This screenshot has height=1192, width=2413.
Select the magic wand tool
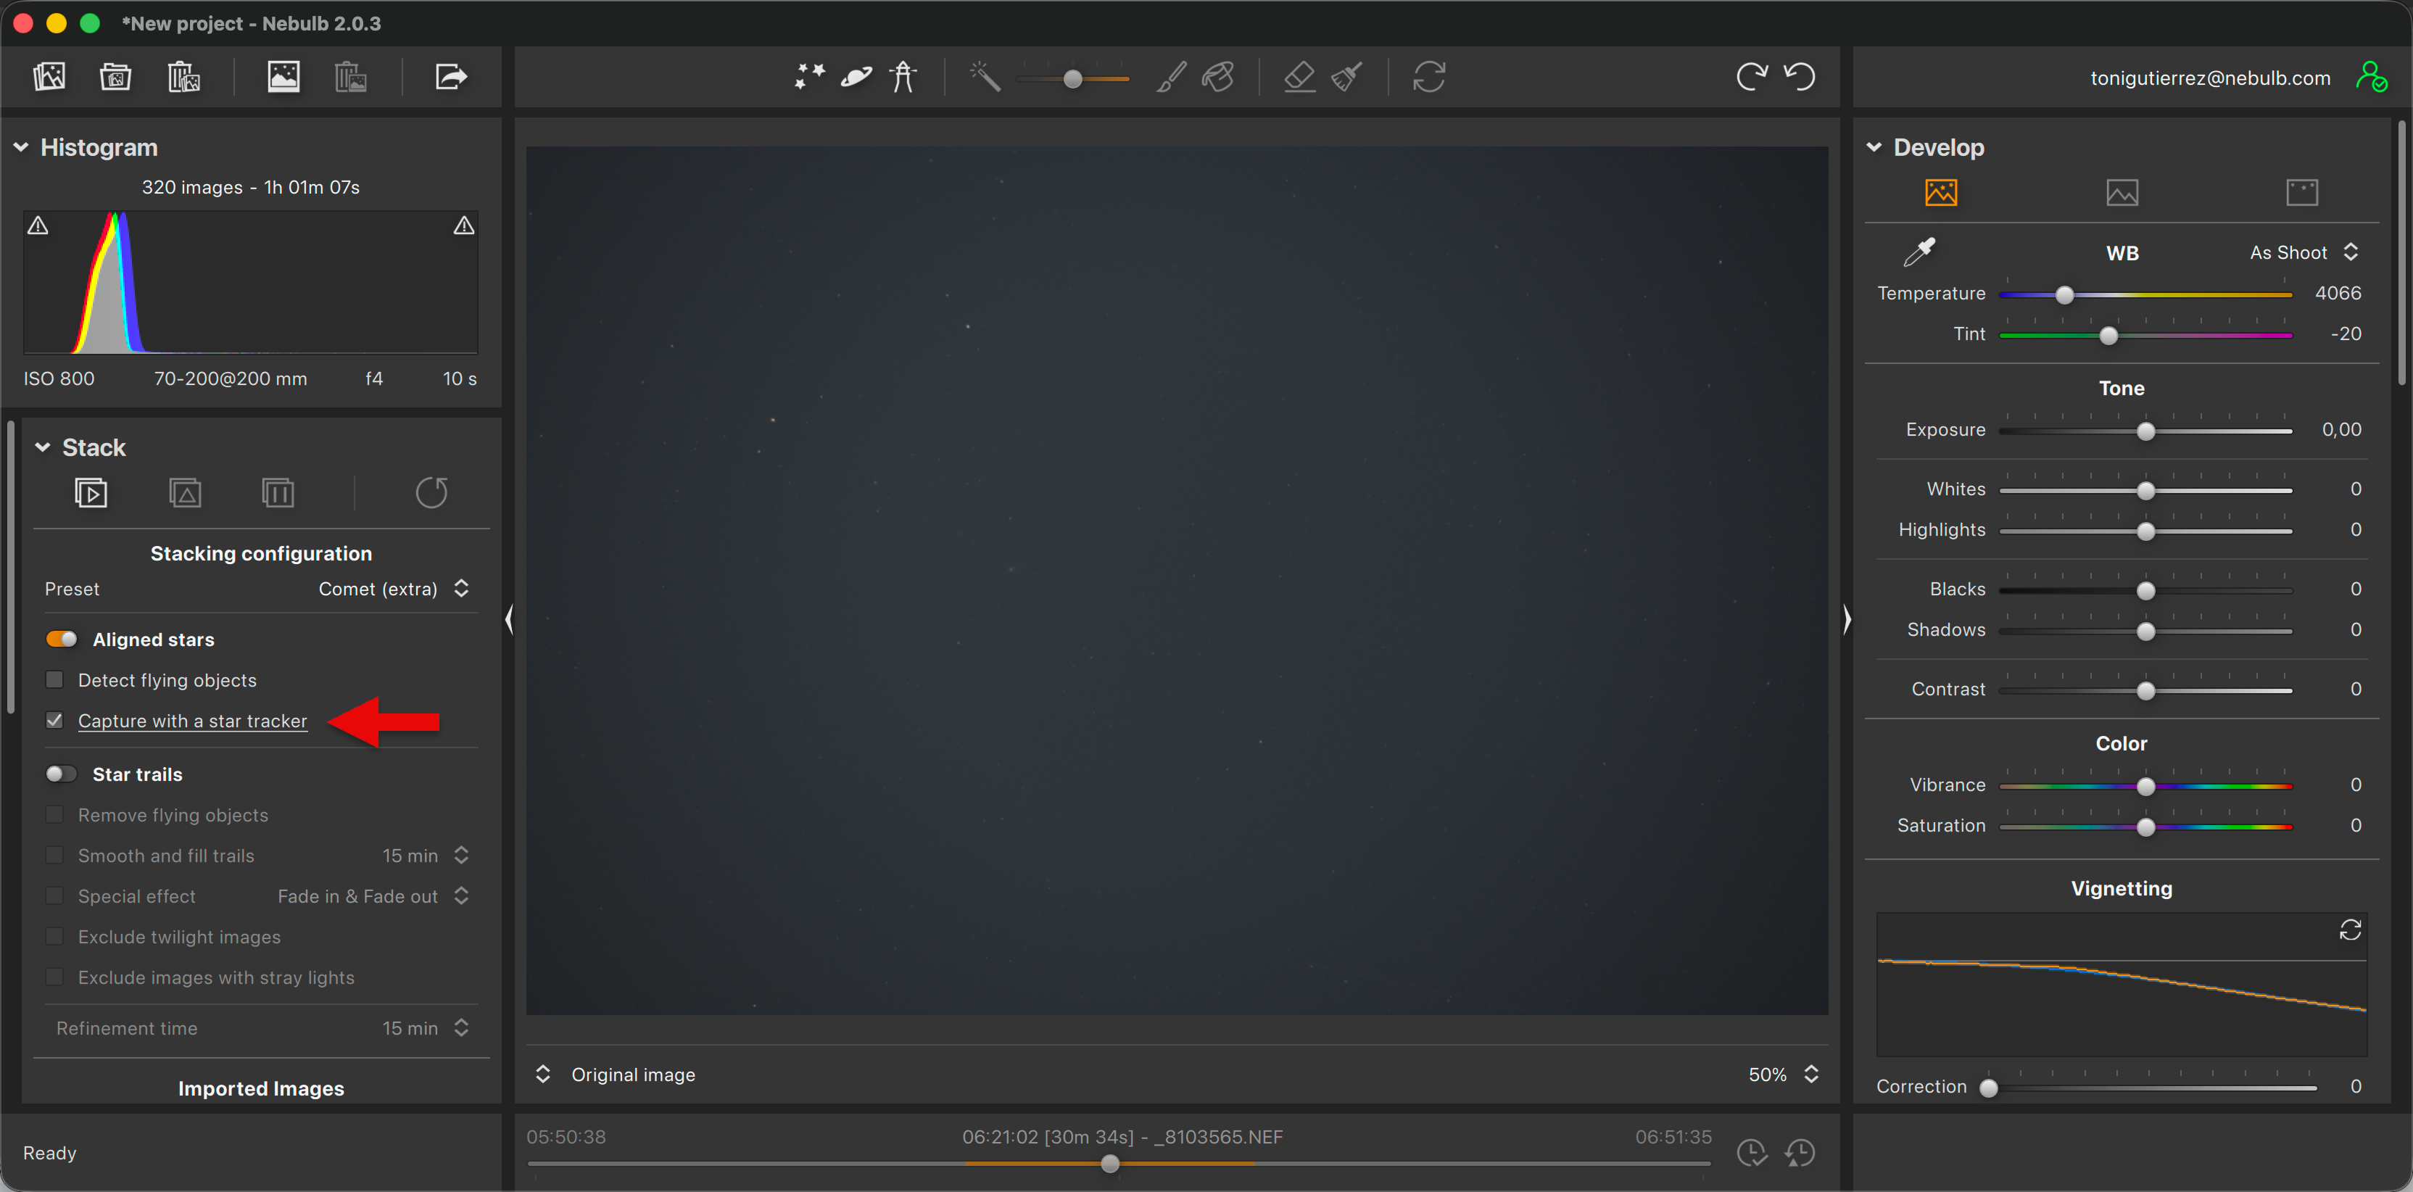pyautogui.click(x=985, y=77)
